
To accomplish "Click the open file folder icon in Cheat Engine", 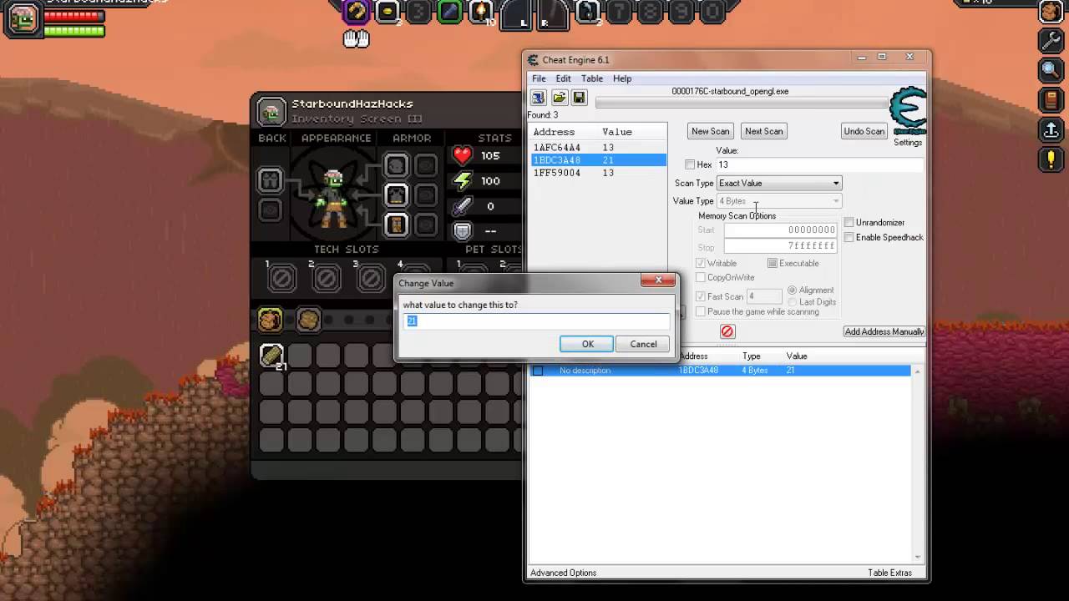I will (x=560, y=98).
